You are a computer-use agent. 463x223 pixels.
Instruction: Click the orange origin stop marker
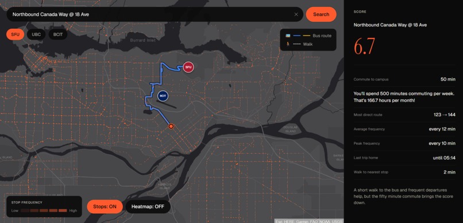(x=171, y=126)
